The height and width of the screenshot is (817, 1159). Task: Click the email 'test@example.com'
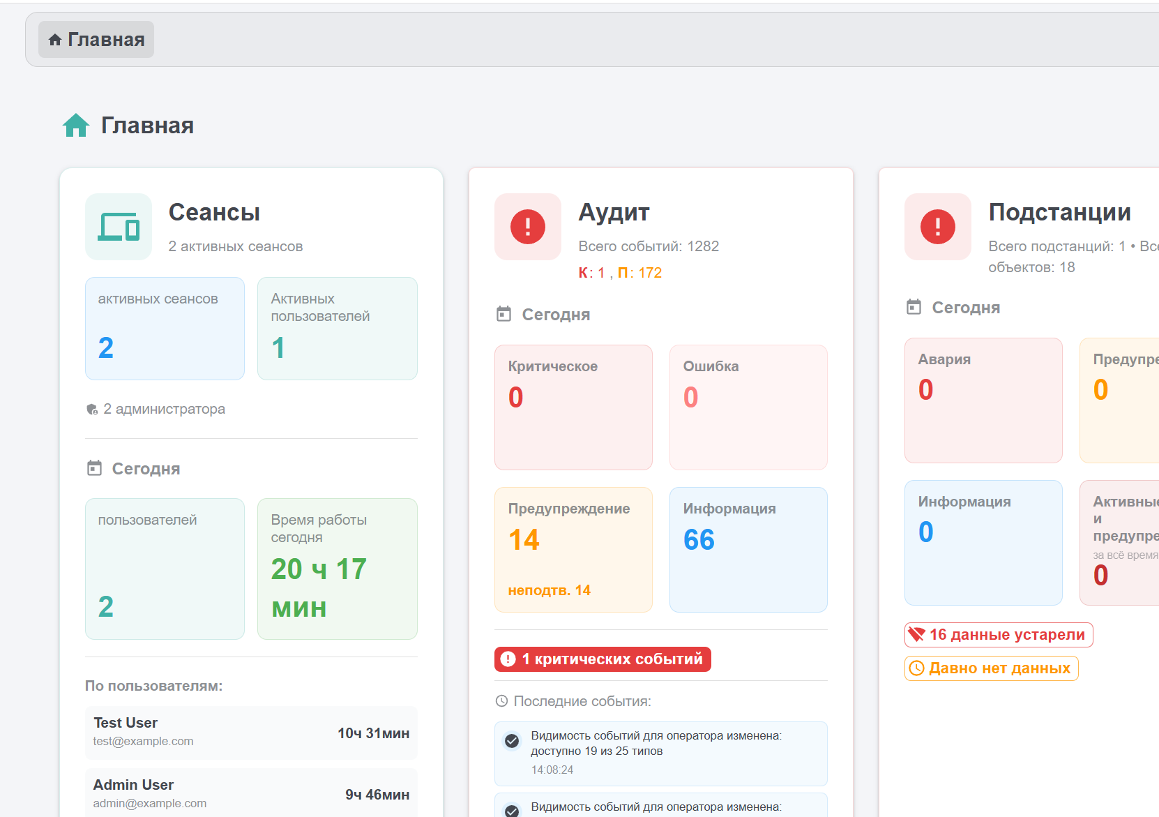pyautogui.click(x=144, y=741)
